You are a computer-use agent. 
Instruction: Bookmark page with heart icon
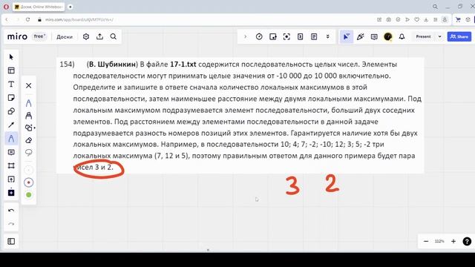tap(417, 20)
